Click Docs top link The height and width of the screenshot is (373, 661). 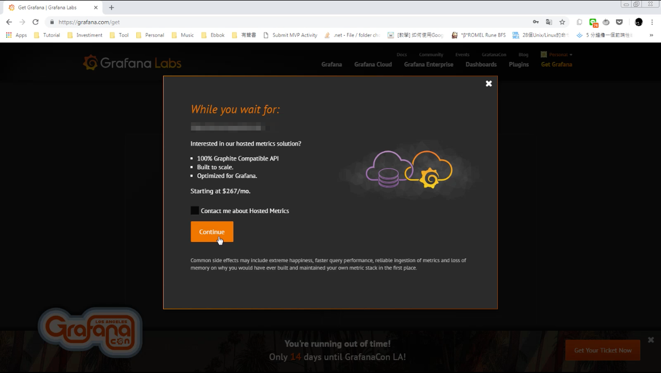pos(402,55)
